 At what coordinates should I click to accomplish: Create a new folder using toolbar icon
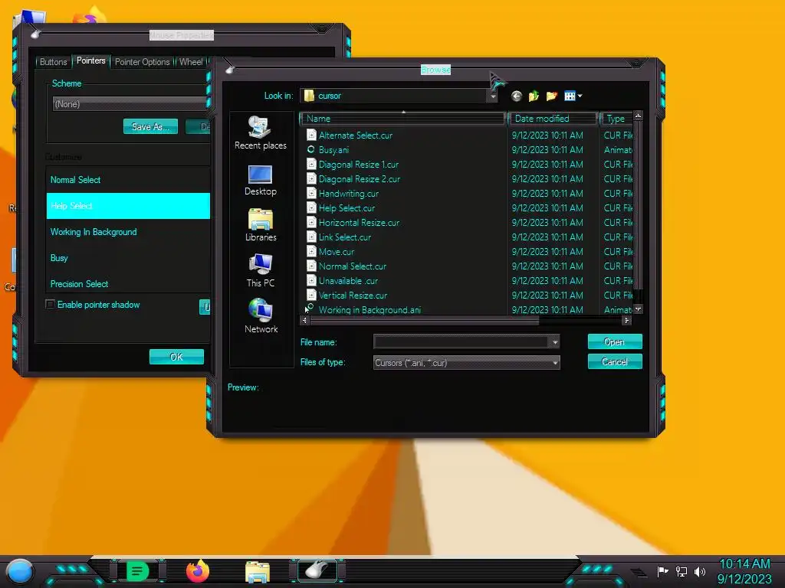(x=552, y=96)
